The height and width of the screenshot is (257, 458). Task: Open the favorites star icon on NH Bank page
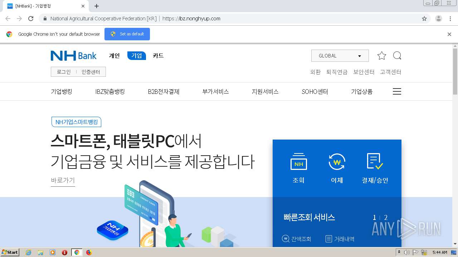(382, 56)
